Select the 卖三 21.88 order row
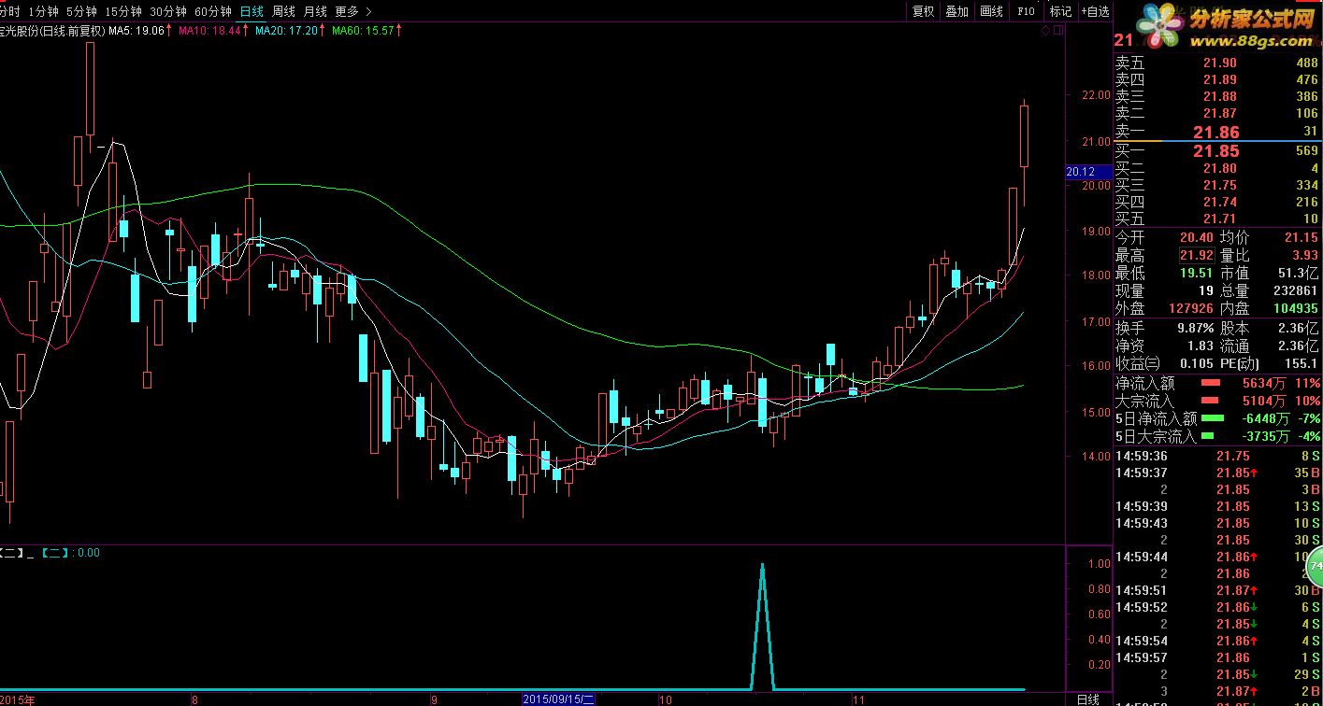The image size is (1323, 706). pyautogui.click(x=1217, y=96)
